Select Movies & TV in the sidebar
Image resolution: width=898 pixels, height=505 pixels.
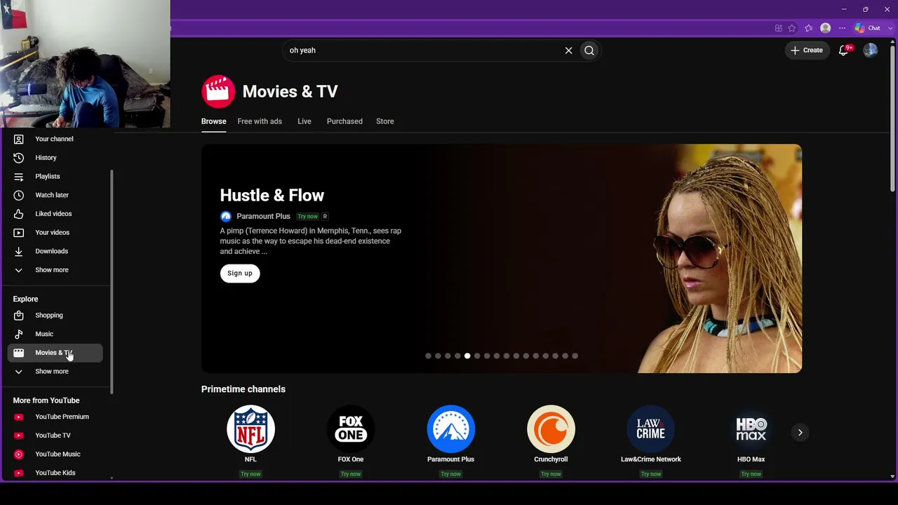(55, 353)
